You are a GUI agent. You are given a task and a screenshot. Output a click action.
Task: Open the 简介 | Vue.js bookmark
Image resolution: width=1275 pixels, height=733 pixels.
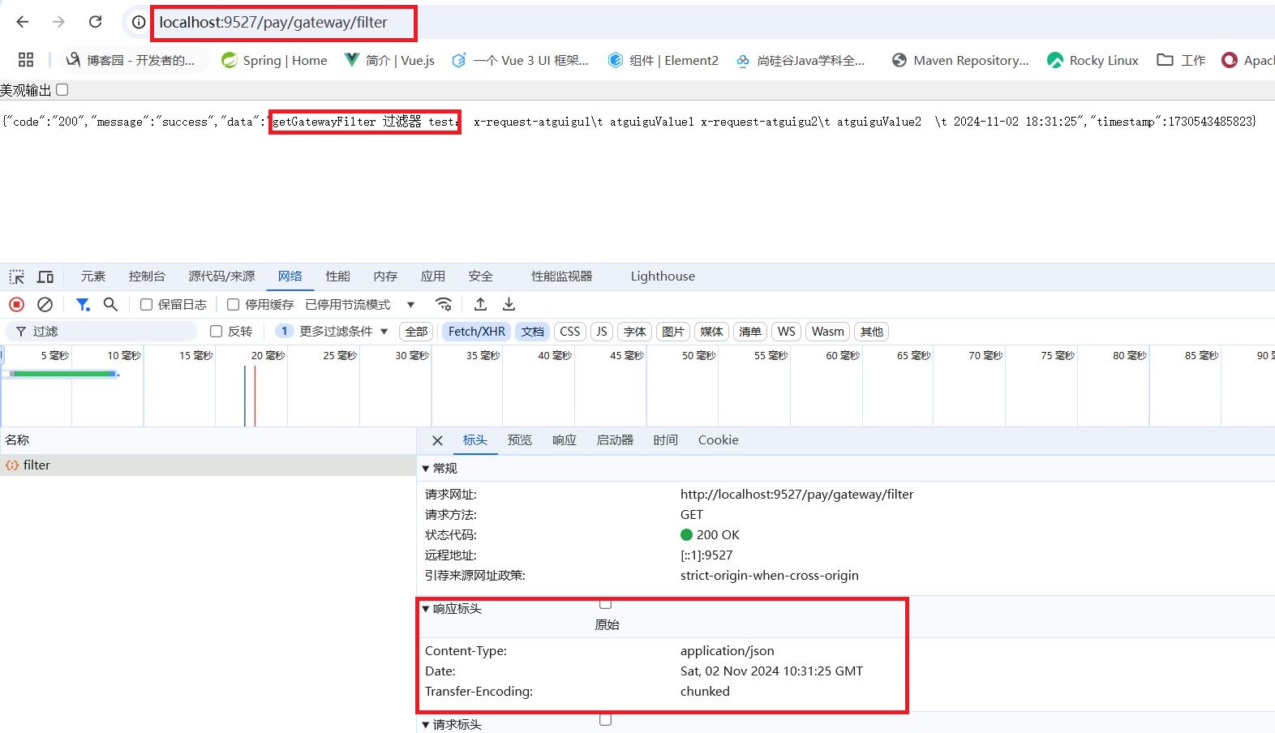pyautogui.click(x=389, y=60)
